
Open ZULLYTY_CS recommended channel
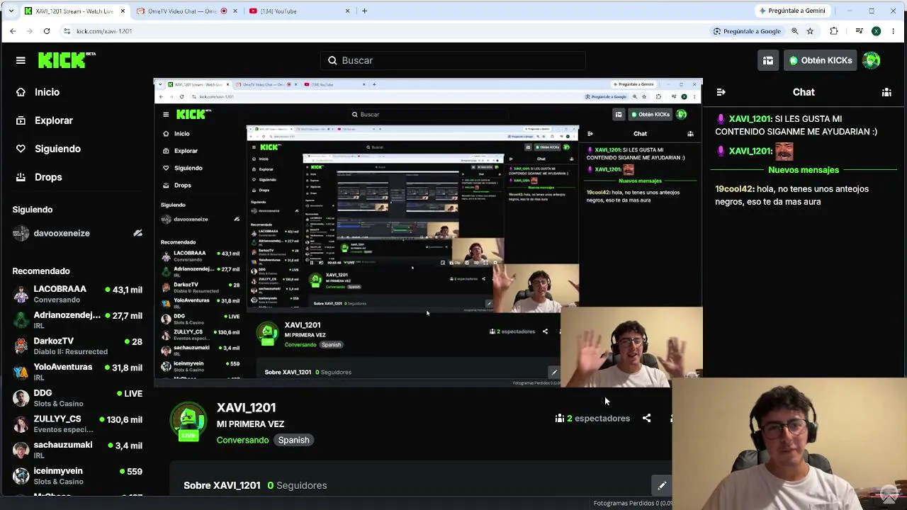coord(77,424)
